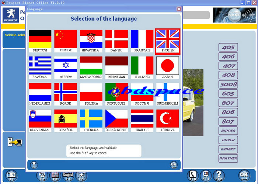Viewport: 258px width, 184px height.
Task: Pick the Japan flag
Action: (167, 68)
